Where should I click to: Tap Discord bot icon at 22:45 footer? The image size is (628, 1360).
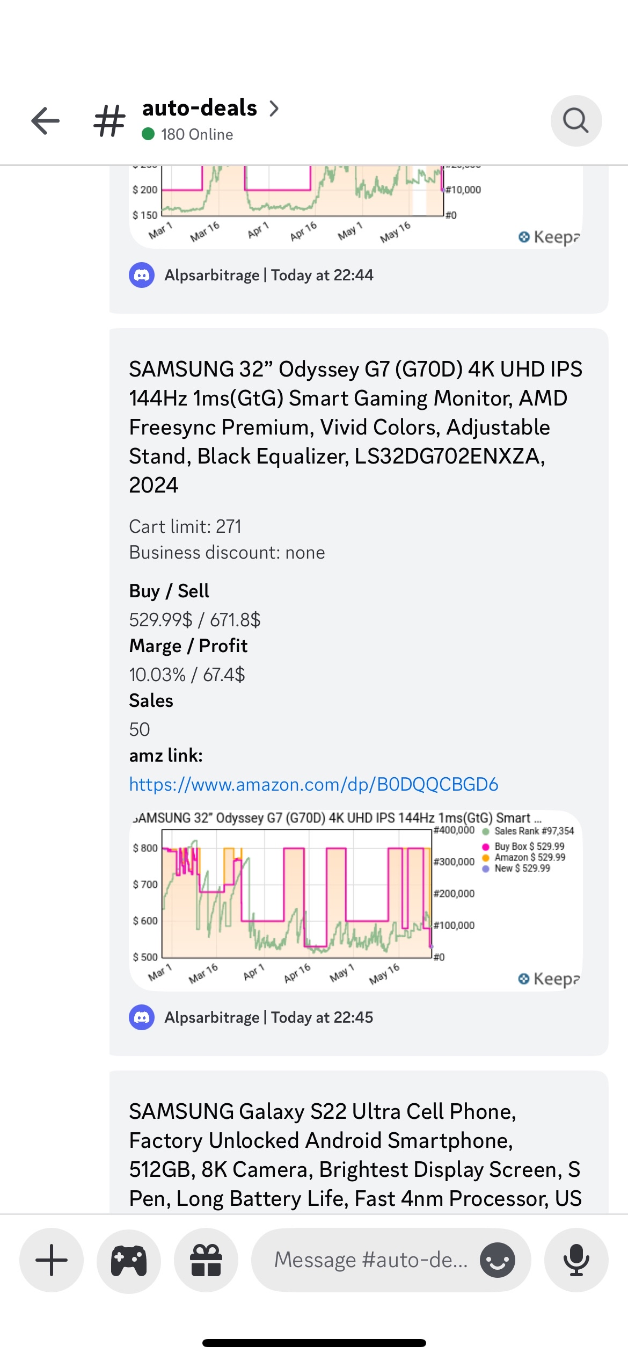142,1017
